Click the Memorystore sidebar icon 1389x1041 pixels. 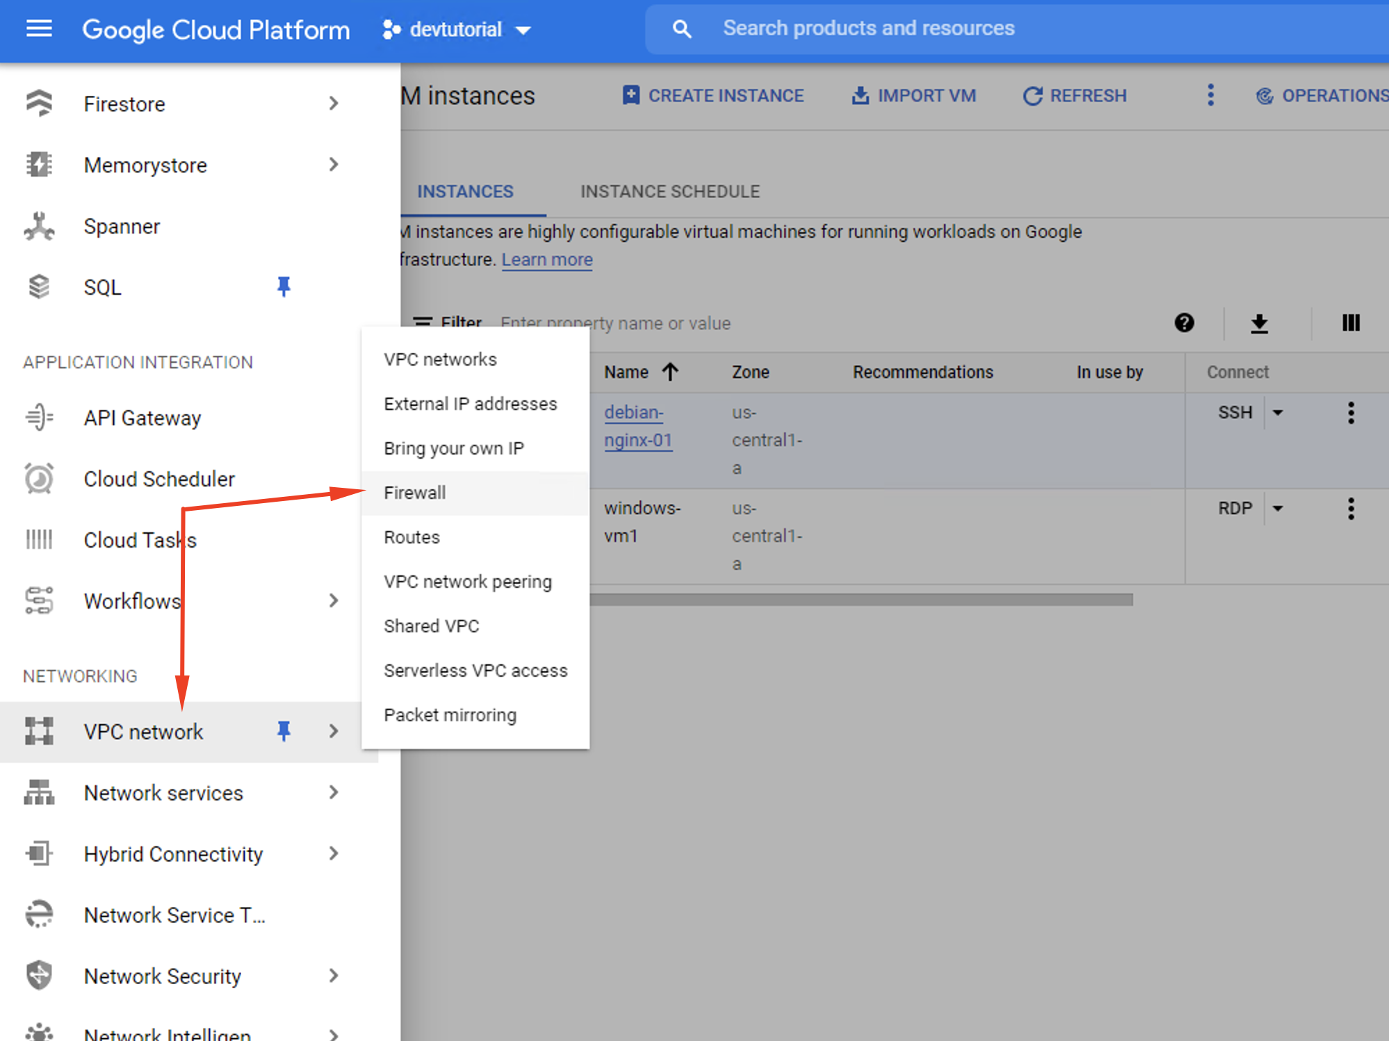[39, 165]
